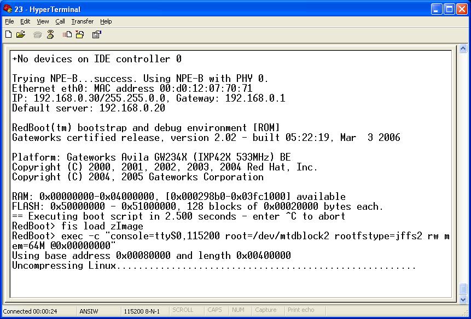The width and height of the screenshot is (471, 319).
Task: Click the NUM status indicator
Action: pos(238,310)
